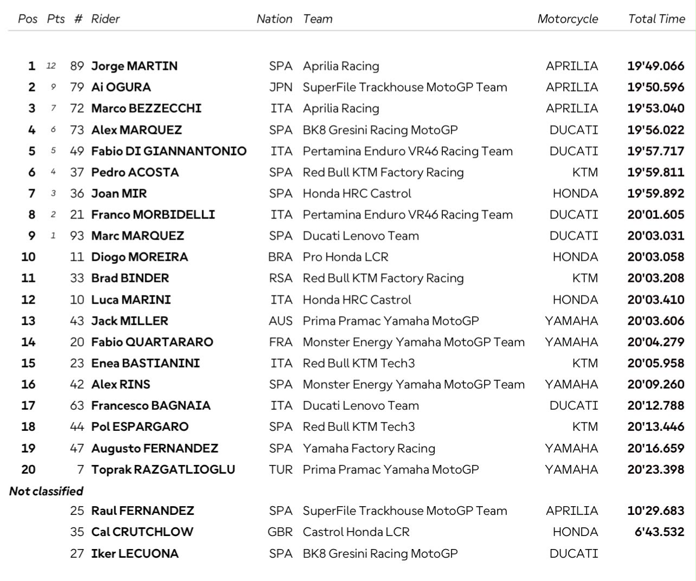Click Iker LECUONA rider name
696x581 pixels.
135,553
